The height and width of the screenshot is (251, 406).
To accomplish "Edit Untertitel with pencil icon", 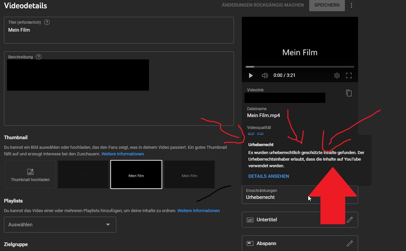I will [350, 220].
